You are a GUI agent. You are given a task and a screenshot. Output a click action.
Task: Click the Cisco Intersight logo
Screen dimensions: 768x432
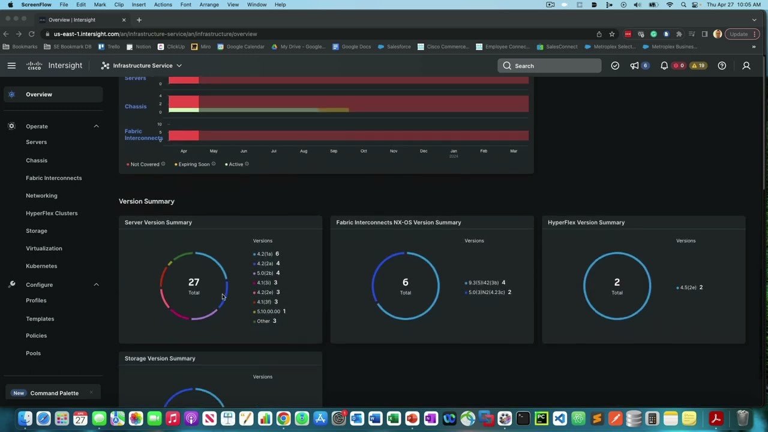55,65
